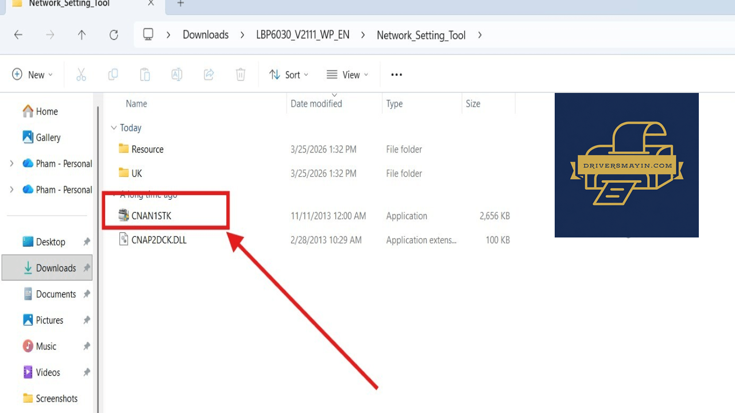Click the pin icon next to Videos
The width and height of the screenshot is (735, 413).
pyautogui.click(x=87, y=372)
